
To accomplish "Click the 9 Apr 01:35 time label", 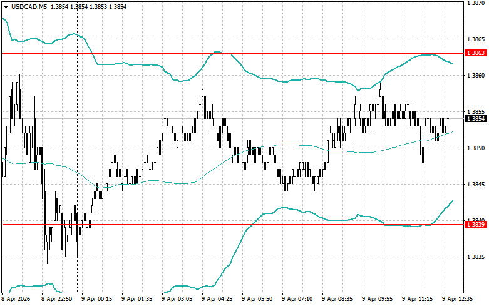I will coord(137,299).
